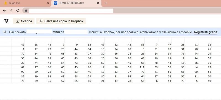This screenshot has height=100, width=221.
Task: Switch to the Large_Pict tab
Action: (x=25, y=3)
